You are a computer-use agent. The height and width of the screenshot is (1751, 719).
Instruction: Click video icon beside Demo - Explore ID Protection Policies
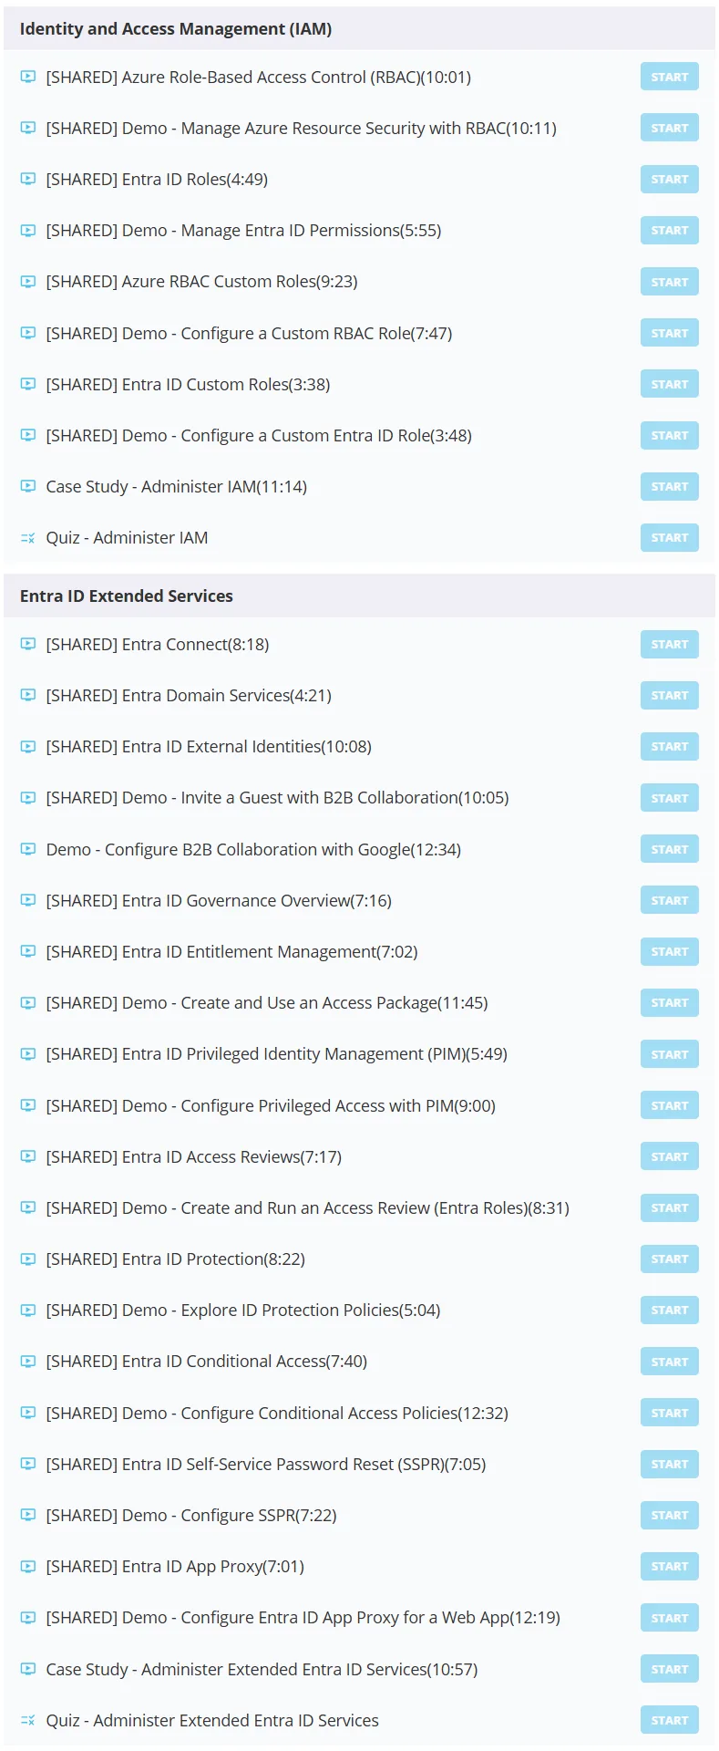(27, 1310)
